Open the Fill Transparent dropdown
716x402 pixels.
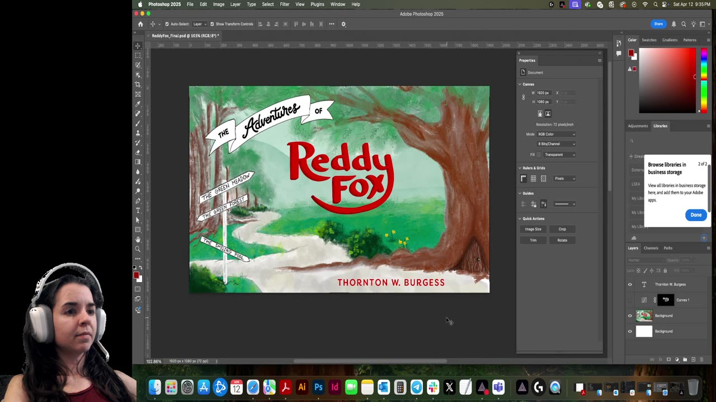[559, 155]
